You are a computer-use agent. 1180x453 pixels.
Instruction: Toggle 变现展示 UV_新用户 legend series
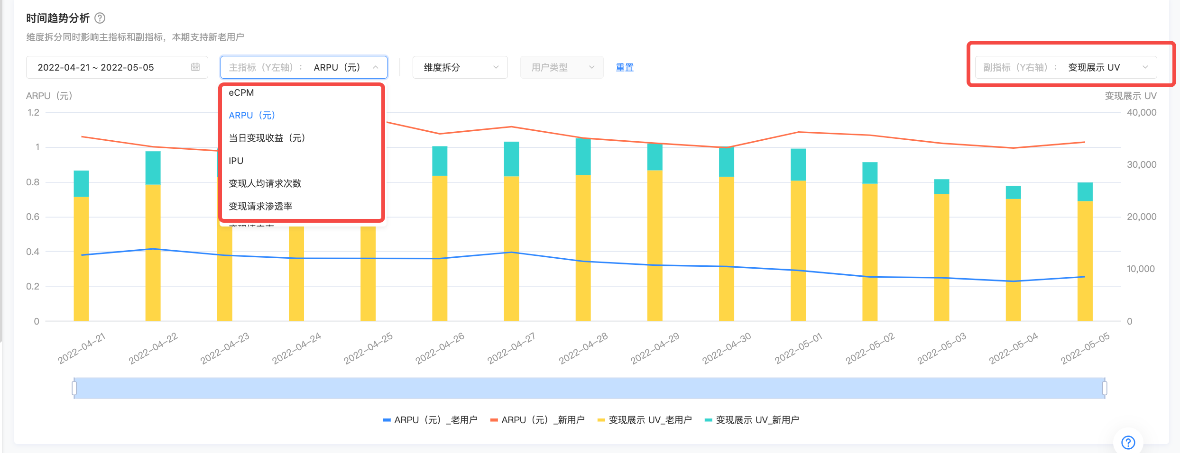(x=752, y=420)
